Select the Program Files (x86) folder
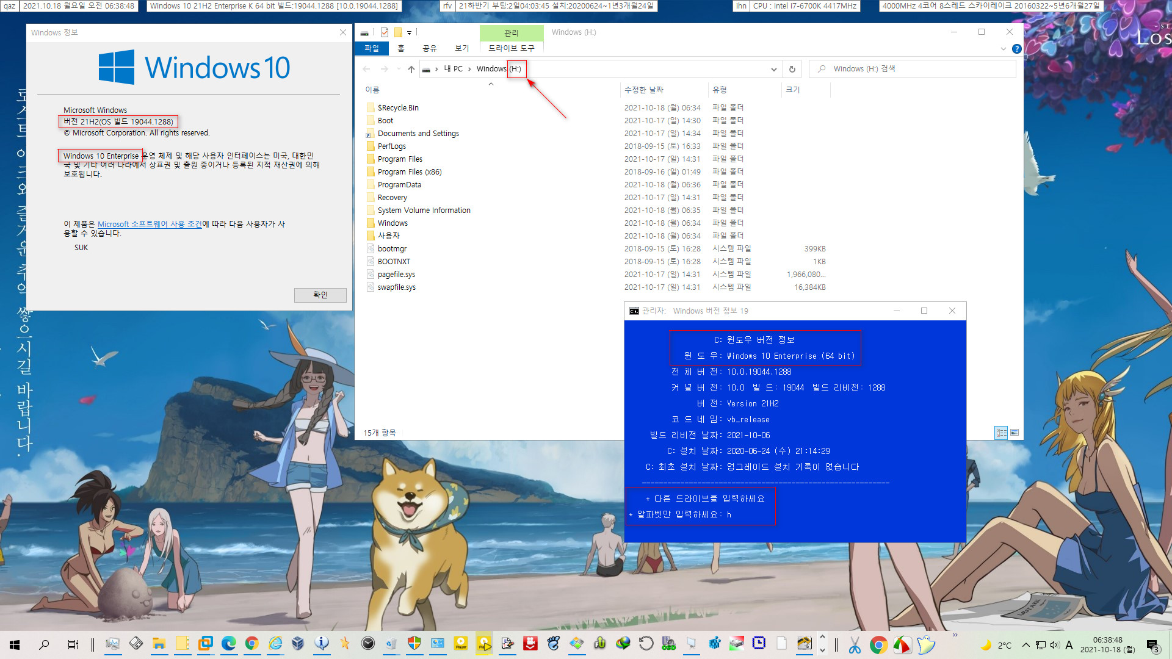Viewport: 1172px width, 659px height. (409, 172)
